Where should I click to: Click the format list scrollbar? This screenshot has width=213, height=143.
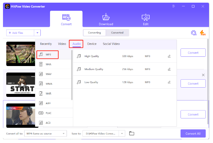click(72, 75)
